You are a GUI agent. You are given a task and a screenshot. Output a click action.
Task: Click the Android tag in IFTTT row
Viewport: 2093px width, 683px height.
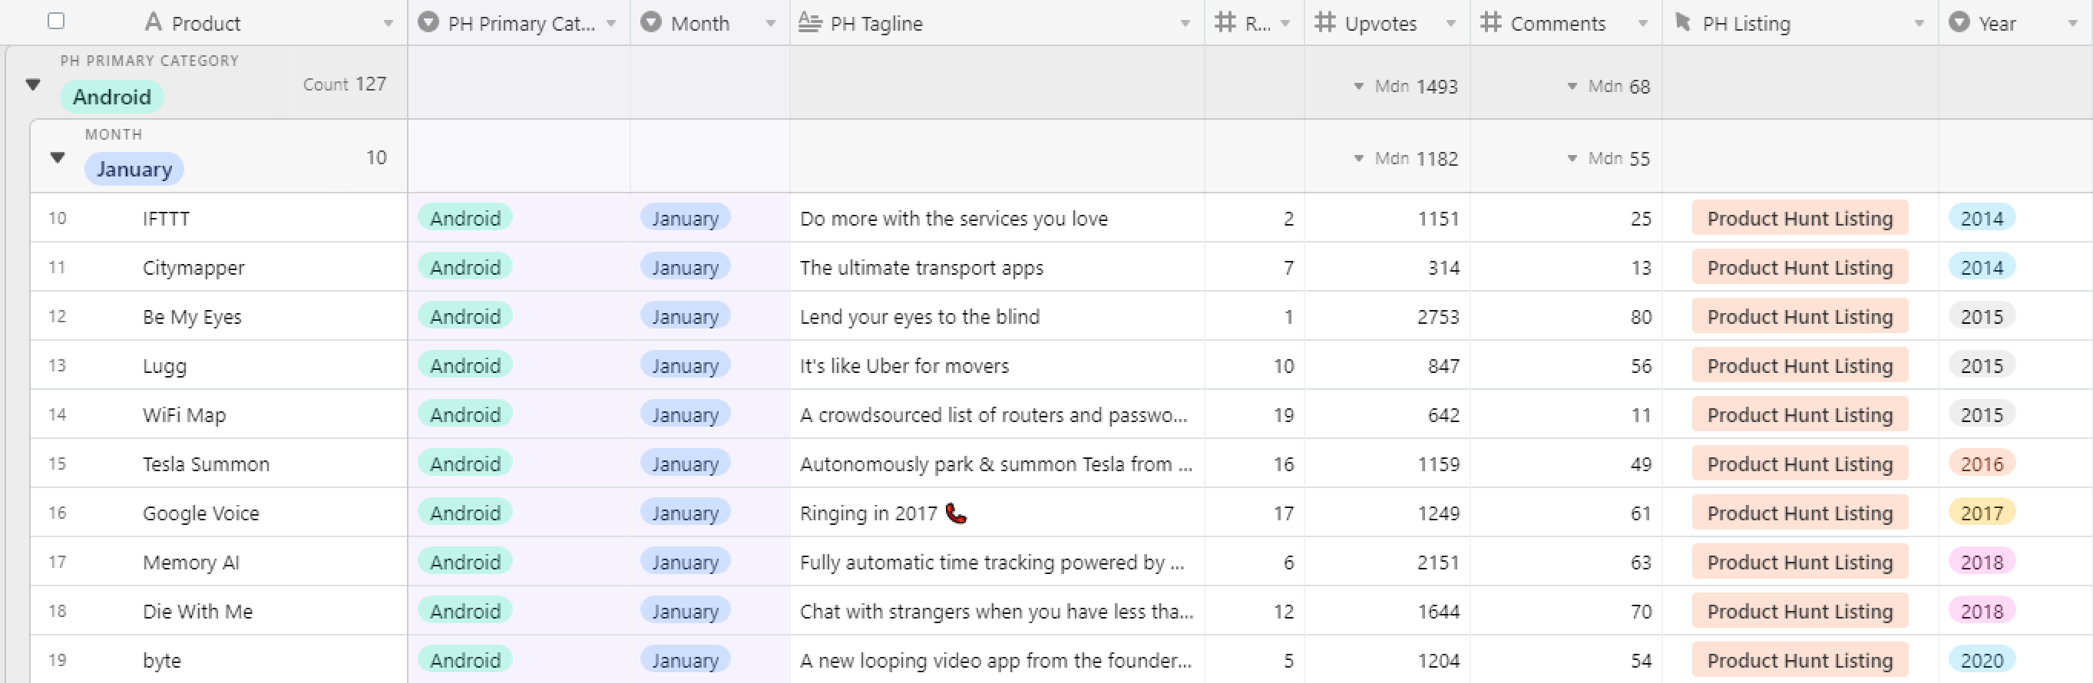(x=465, y=218)
